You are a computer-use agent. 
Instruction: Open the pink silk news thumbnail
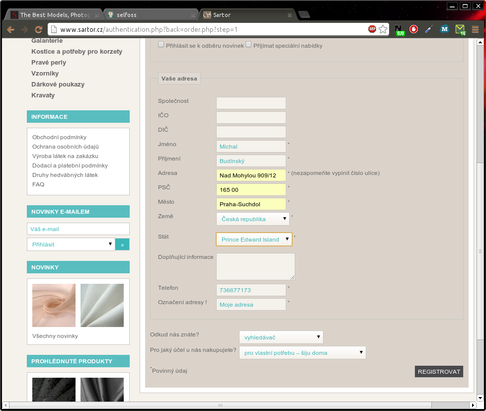(x=54, y=305)
